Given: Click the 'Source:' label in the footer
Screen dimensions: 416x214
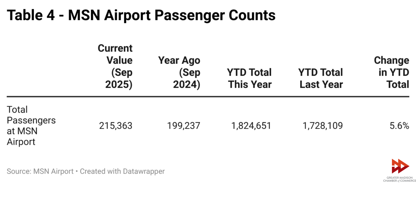Looking at the screenshot, I should [19, 171].
